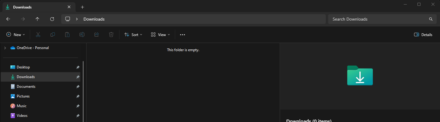Viewport: 440px width, 122px height.
Task: Unpin Music using its pin icon
Action: coord(78,106)
